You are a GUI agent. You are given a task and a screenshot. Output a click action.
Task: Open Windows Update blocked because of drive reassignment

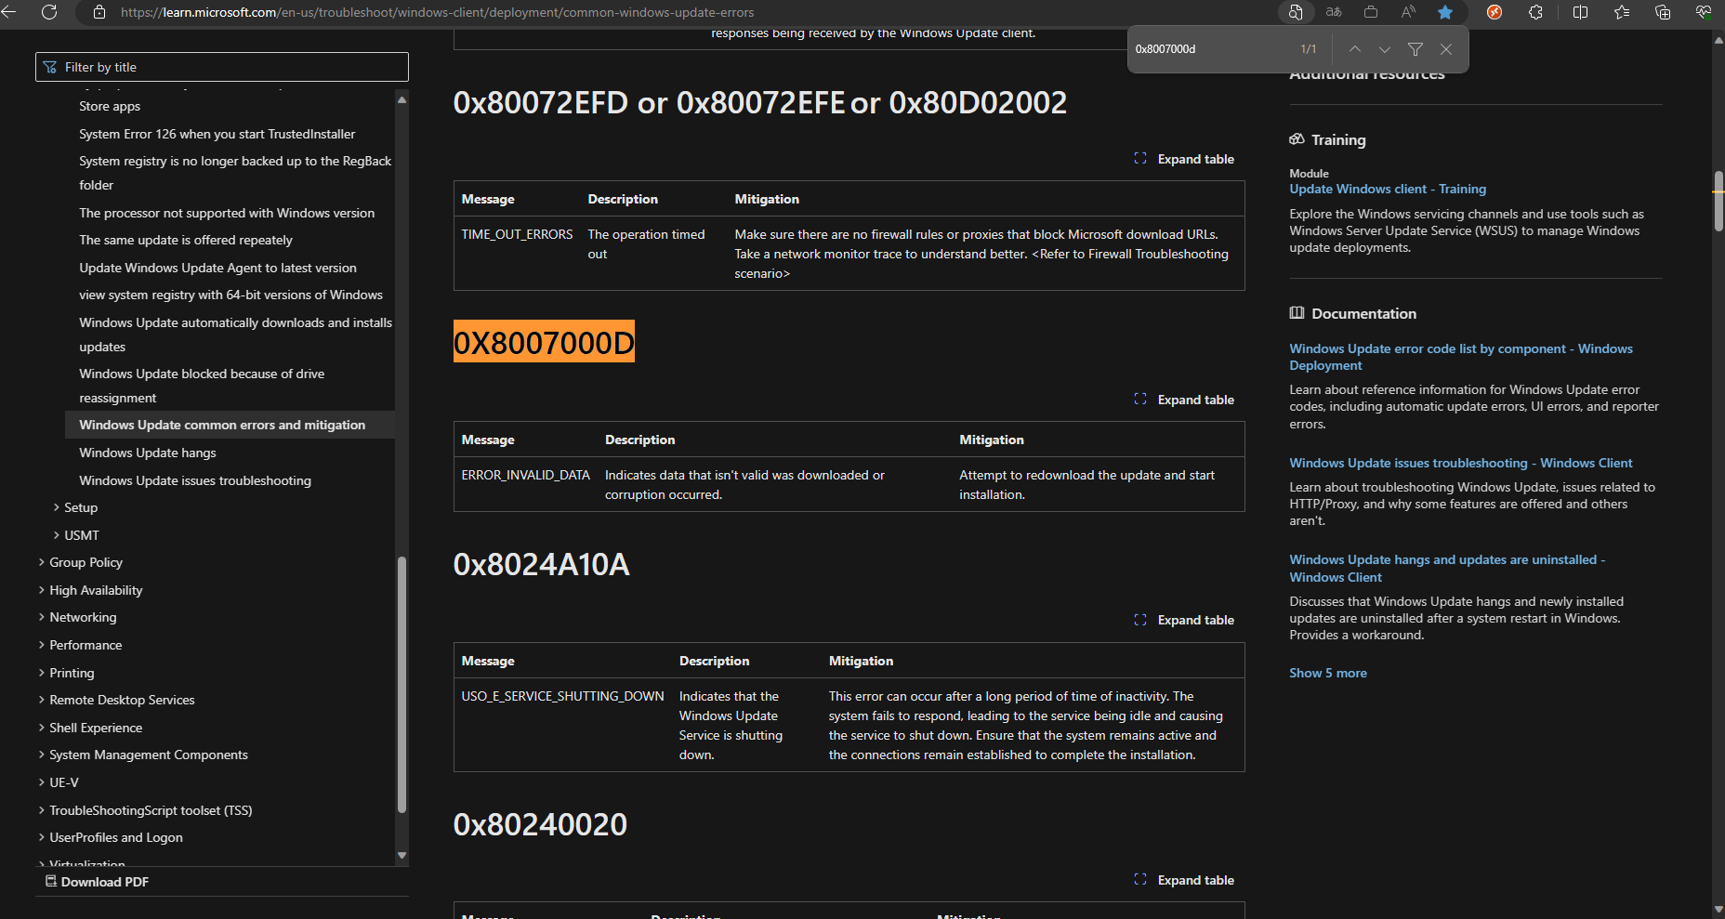202,386
